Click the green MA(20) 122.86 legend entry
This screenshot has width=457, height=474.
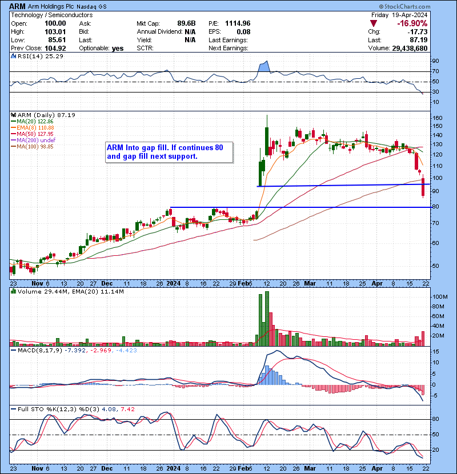tap(32, 122)
